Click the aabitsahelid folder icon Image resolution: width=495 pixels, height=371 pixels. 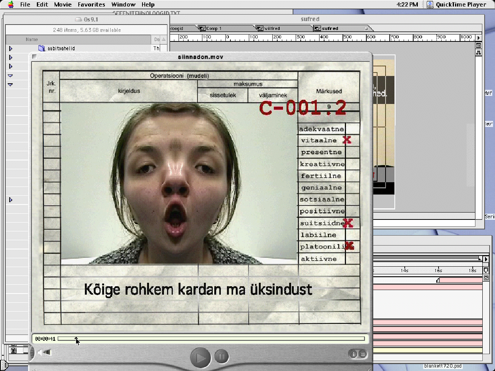pyautogui.click(x=41, y=48)
